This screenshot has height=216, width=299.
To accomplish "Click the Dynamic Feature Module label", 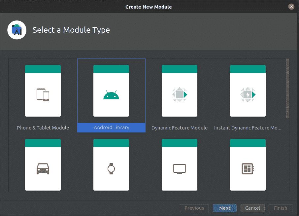I will click(x=180, y=128).
